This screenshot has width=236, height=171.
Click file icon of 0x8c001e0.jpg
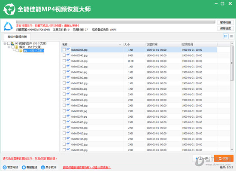pyautogui.click(x=68, y=61)
